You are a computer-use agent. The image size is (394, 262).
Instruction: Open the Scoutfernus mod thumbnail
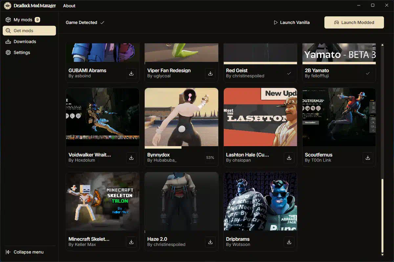tap(339, 117)
